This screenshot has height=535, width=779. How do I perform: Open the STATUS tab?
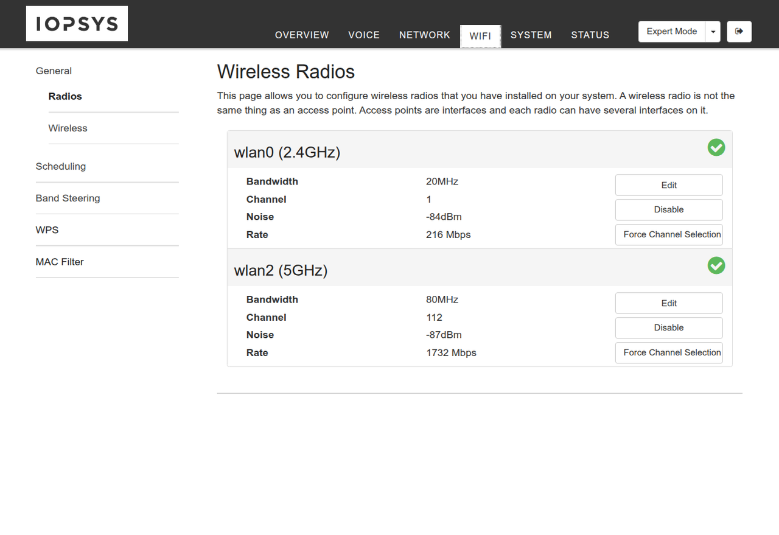pos(590,35)
